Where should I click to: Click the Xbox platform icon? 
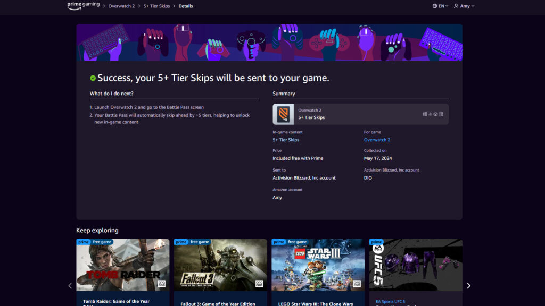click(435, 114)
